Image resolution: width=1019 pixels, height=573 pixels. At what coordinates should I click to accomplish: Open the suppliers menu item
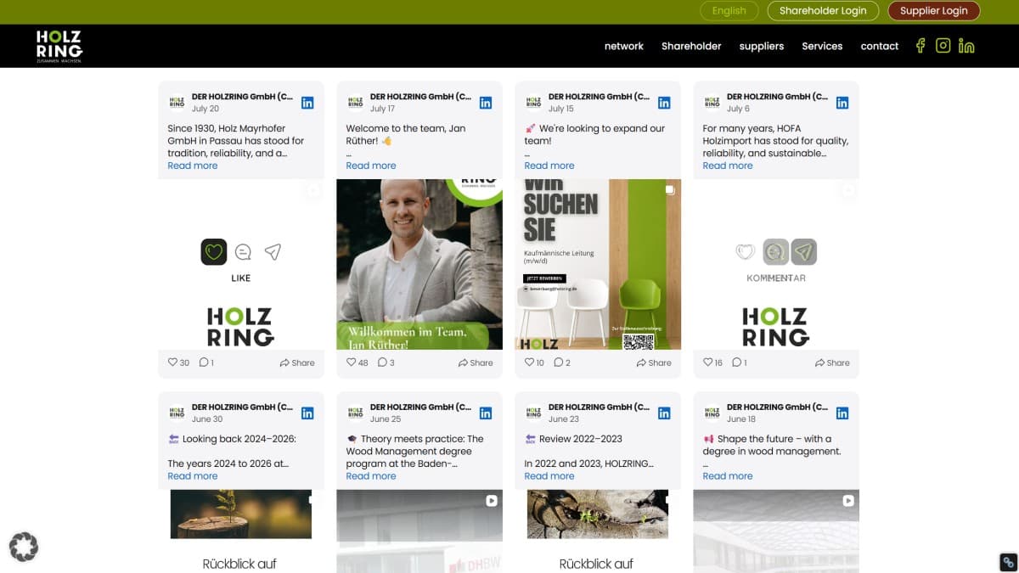pyautogui.click(x=762, y=46)
